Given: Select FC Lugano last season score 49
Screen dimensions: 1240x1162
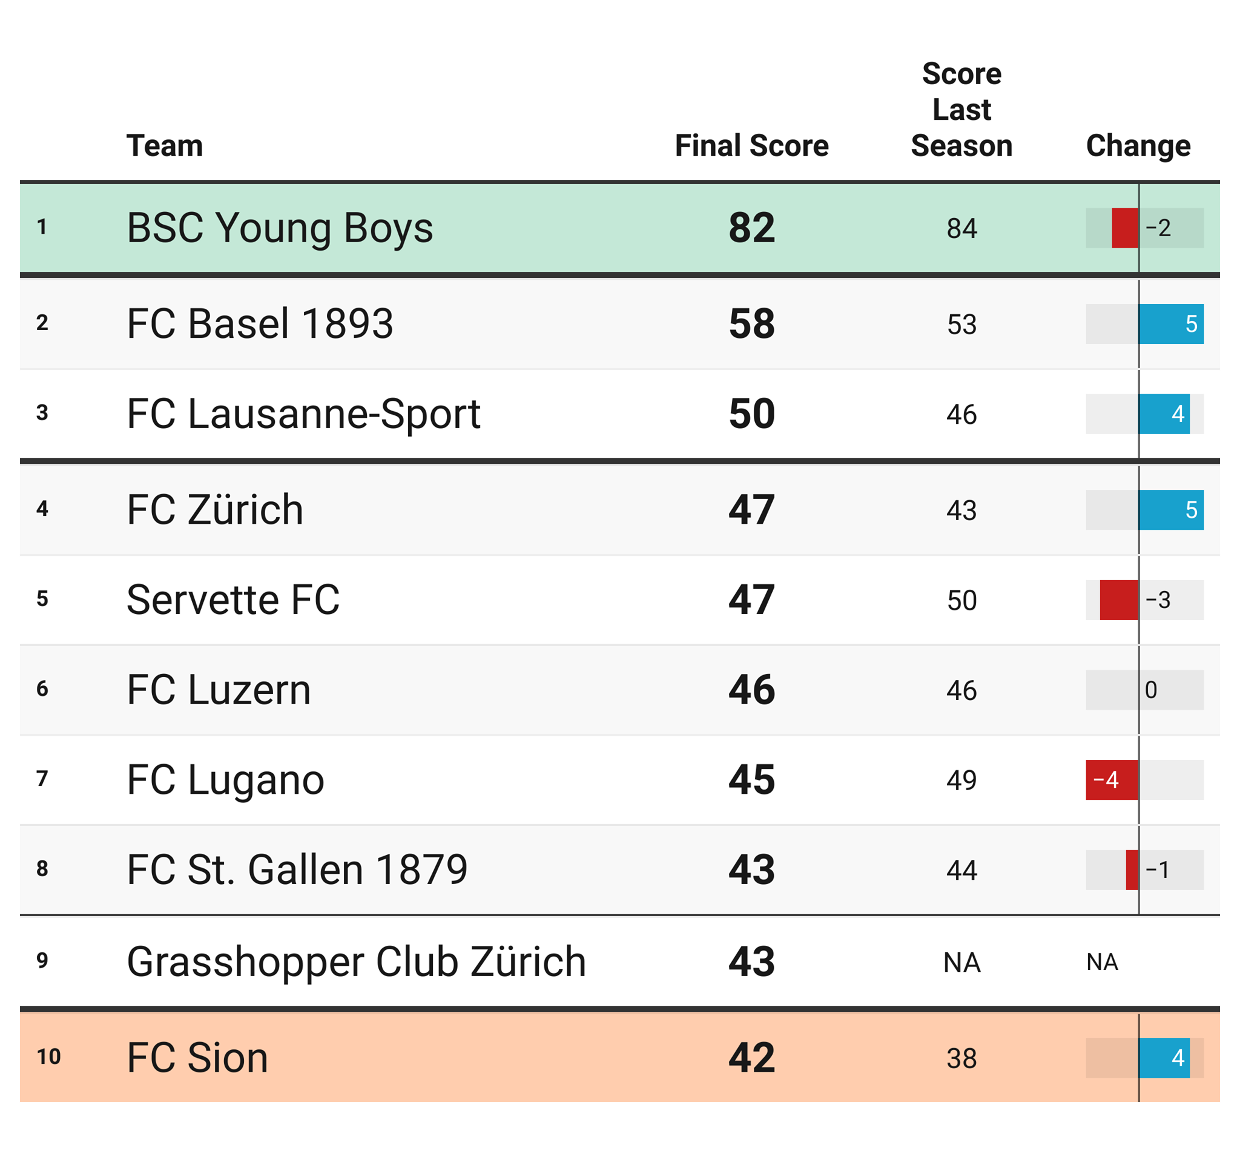Looking at the screenshot, I should 961,781.
